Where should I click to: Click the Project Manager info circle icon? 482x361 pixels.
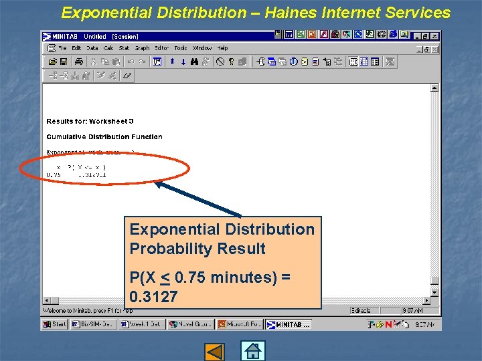[x=294, y=62]
